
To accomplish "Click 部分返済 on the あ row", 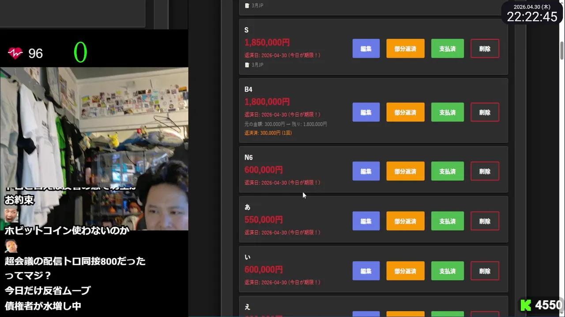I will coord(405,221).
